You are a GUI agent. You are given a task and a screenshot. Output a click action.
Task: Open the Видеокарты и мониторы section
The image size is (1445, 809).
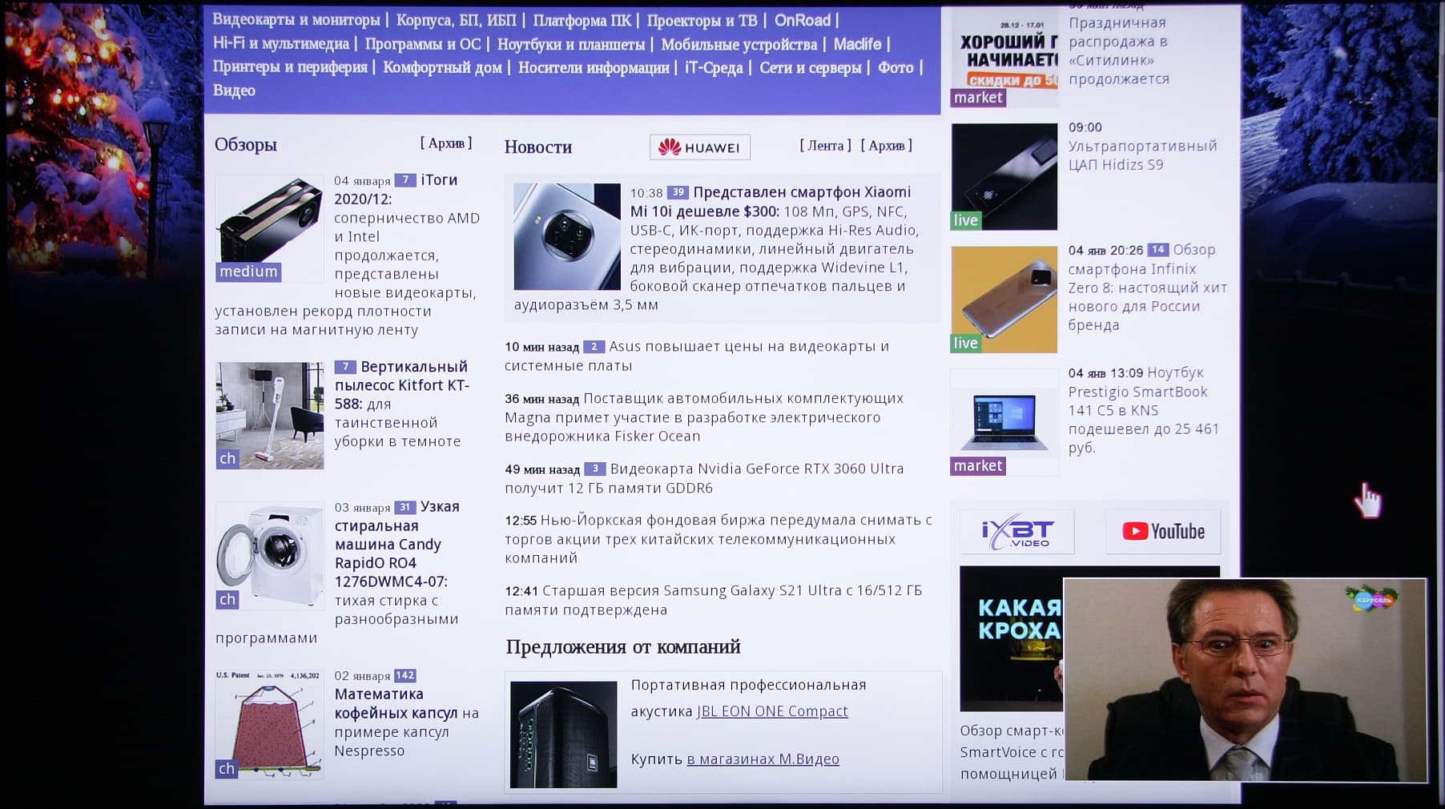point(296,20)
